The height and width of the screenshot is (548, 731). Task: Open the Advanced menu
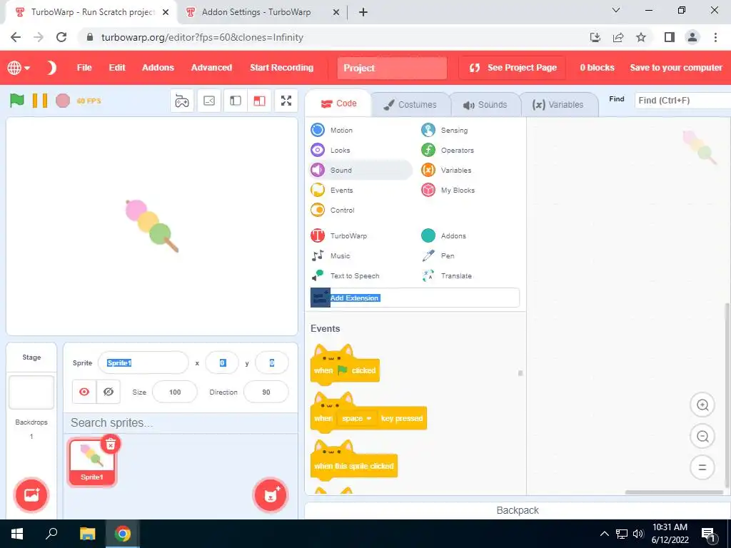[x=211, y=68]
